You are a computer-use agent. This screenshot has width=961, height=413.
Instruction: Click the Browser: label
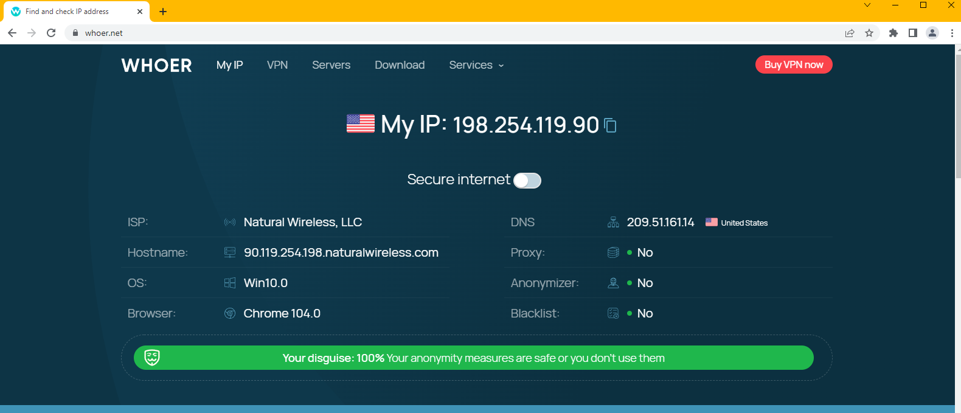[151, 313]
